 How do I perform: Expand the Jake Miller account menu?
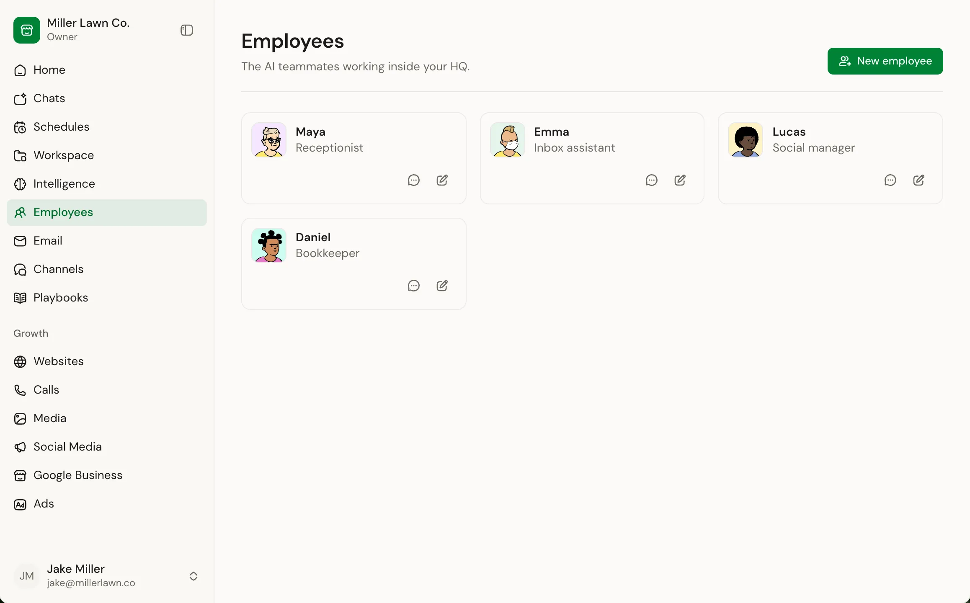(x=193, y=576)
